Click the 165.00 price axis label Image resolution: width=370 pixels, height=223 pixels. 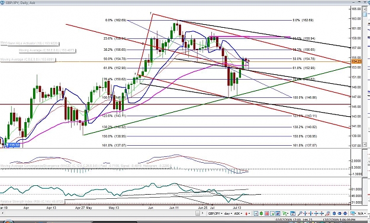click(356, 9)
